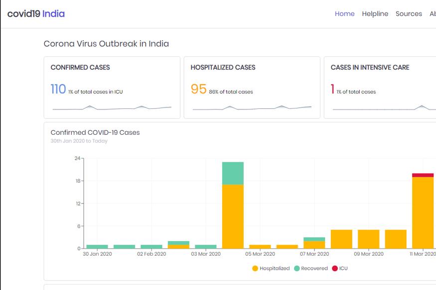Click the green segment of the 07 Mar 2020 bar
The height and width of the screenshot is (290, 436).
(x=314, y=239)
